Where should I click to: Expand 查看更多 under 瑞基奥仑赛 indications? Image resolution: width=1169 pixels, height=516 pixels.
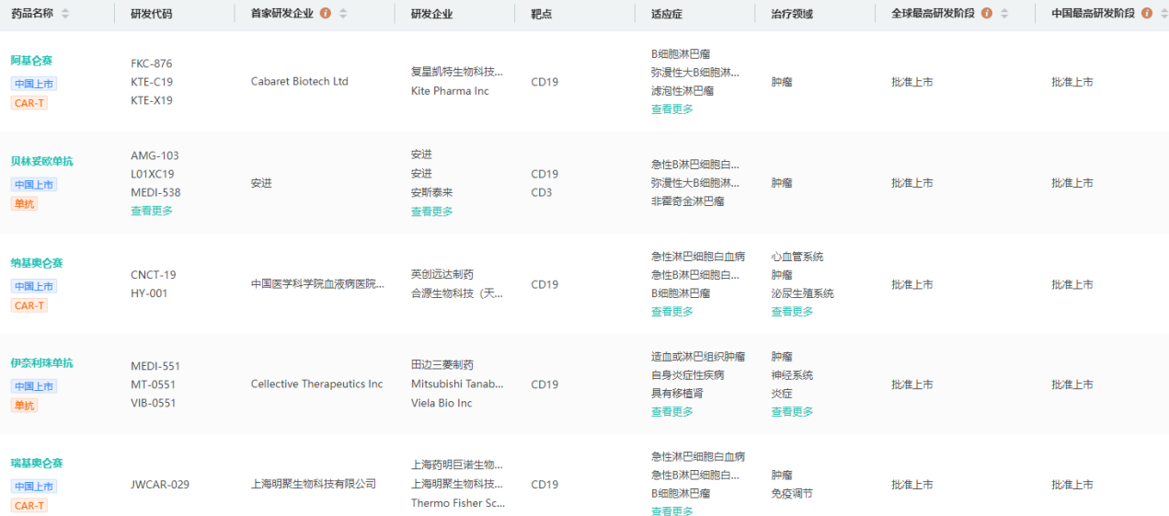(x=672, y=511)
